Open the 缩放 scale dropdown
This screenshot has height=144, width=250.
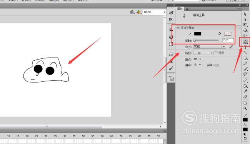203,53
